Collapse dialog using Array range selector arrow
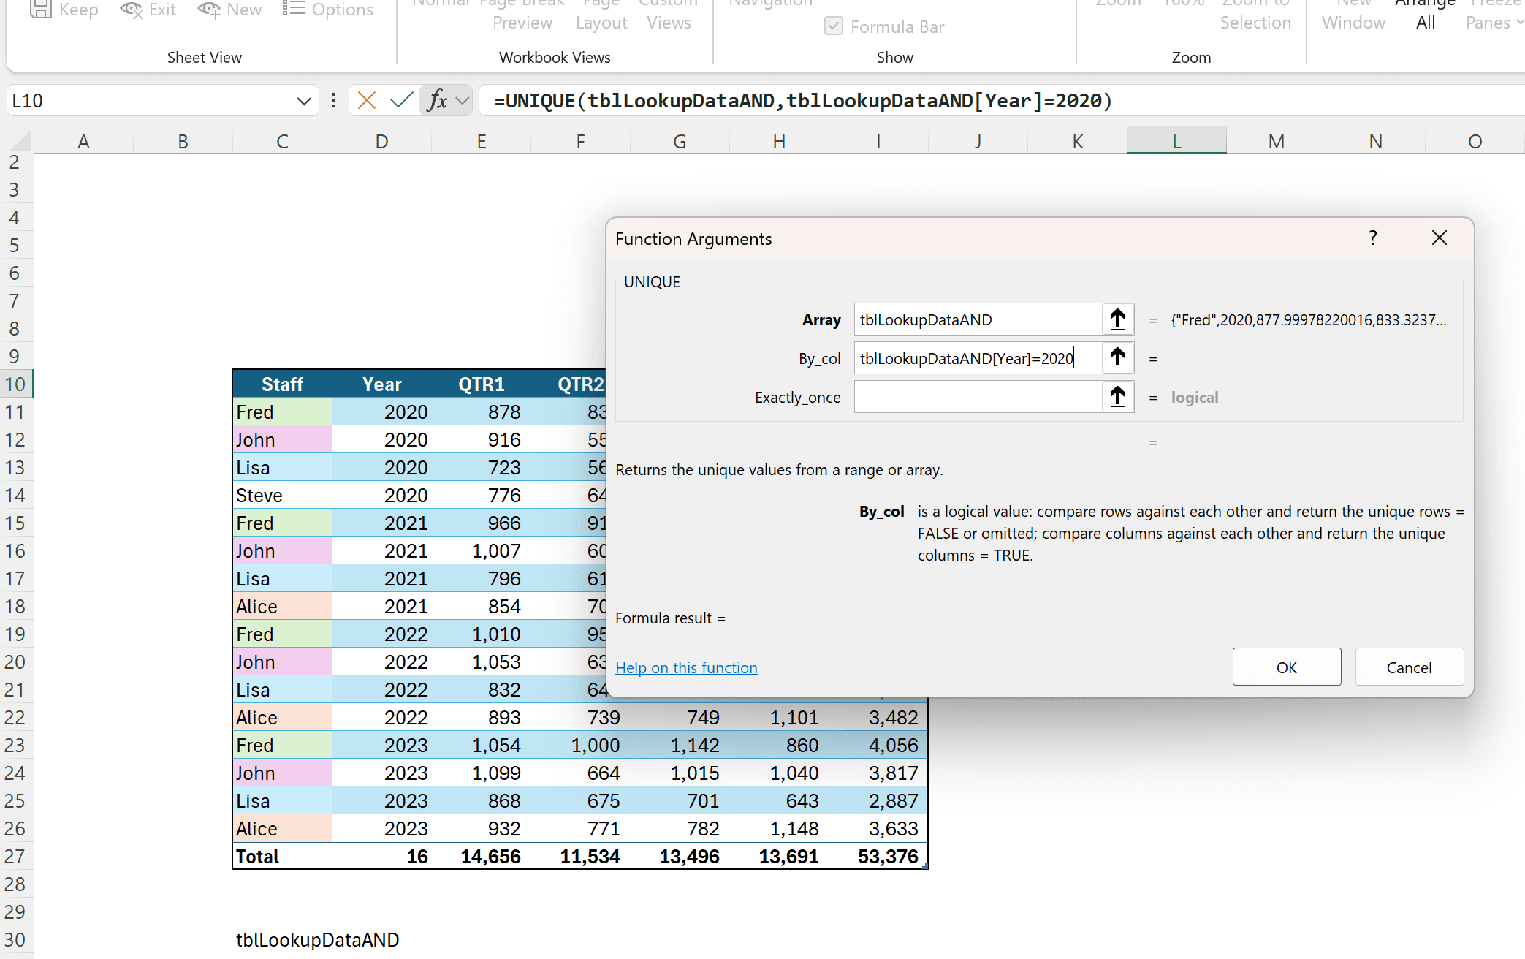 coord(1117,319)
